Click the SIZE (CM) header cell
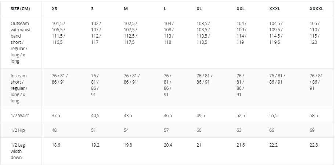 pyautogui.click(x=20, y=8)
